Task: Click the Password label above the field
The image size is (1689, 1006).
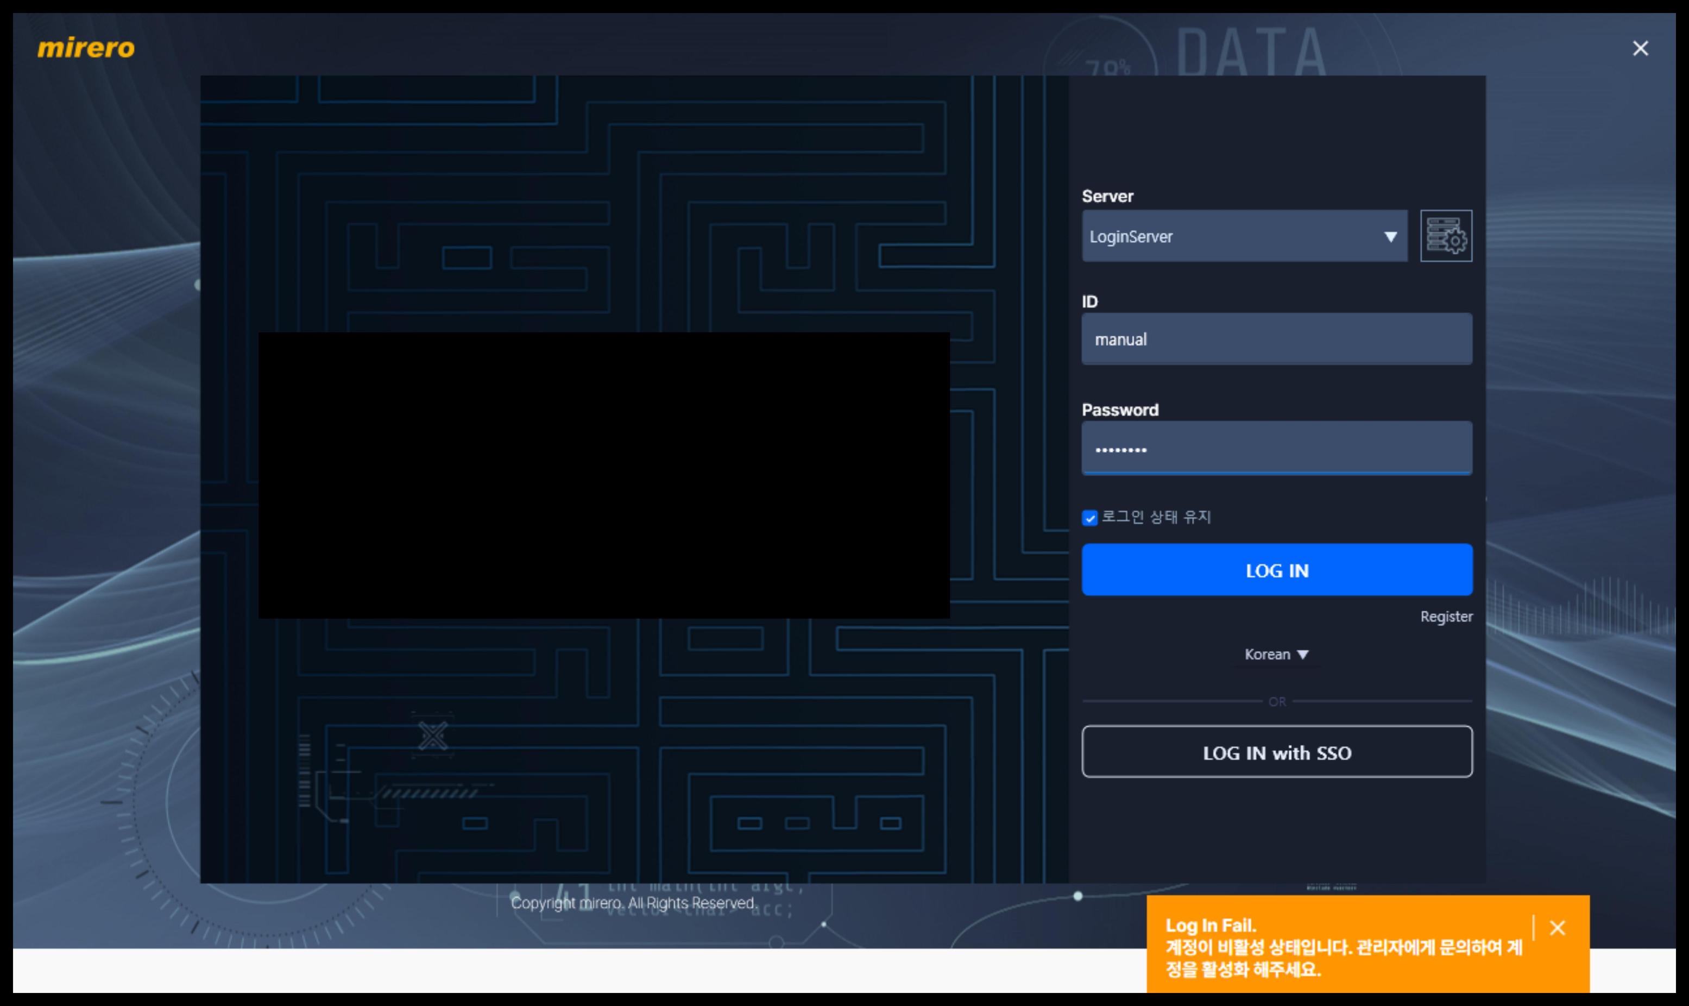Action: (x=1120, y=410)
